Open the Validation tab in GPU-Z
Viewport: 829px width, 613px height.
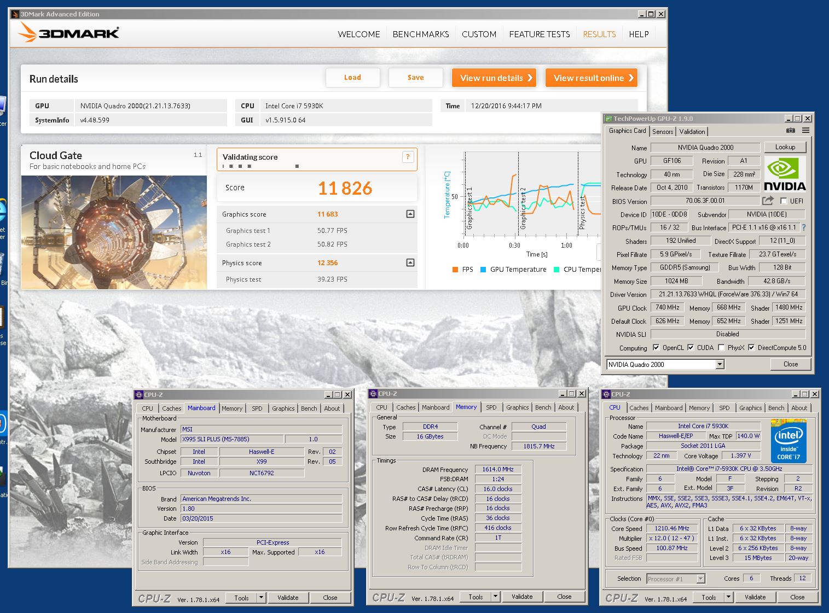[x=692, y=132]
